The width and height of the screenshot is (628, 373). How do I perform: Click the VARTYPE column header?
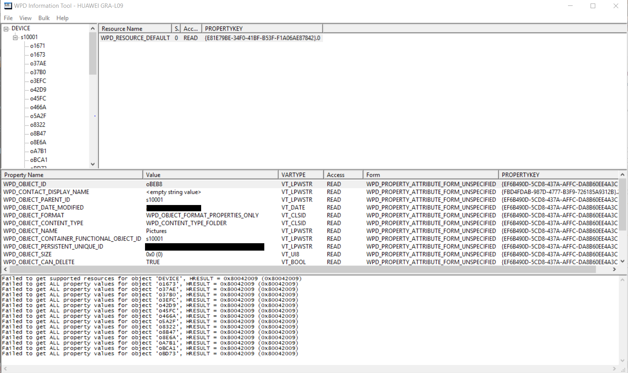(x=301, y=175)
